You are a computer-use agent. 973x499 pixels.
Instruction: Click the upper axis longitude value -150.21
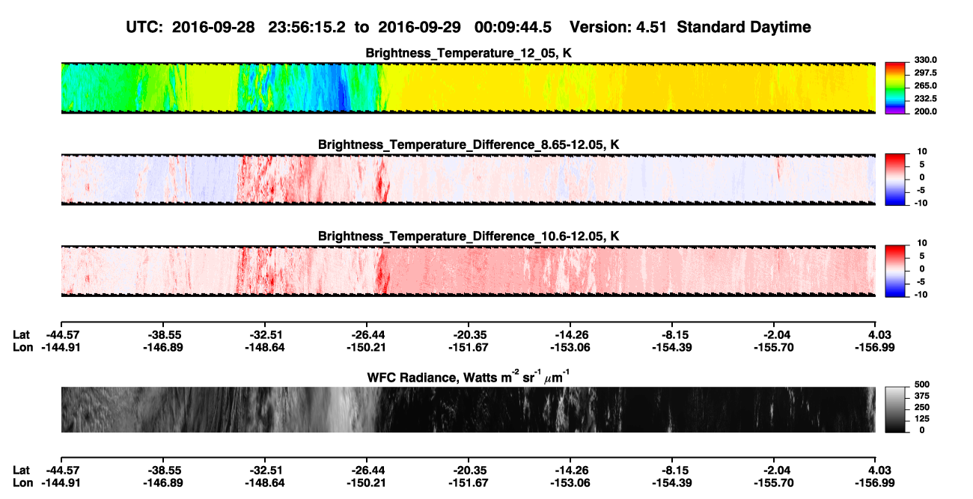[x=366, y=347]
